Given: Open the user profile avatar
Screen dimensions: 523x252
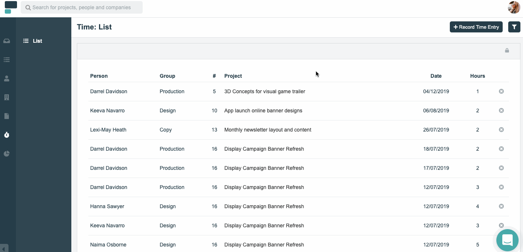Looking at the screenshot, I should [514, 7].
